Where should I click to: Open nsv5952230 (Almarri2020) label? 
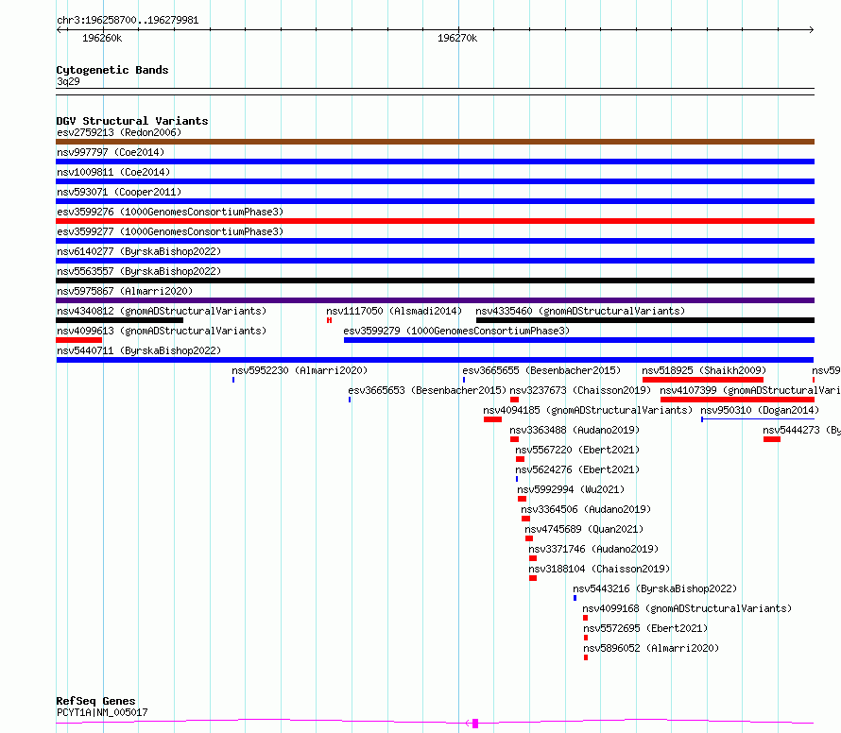click(x=300, y=370)
